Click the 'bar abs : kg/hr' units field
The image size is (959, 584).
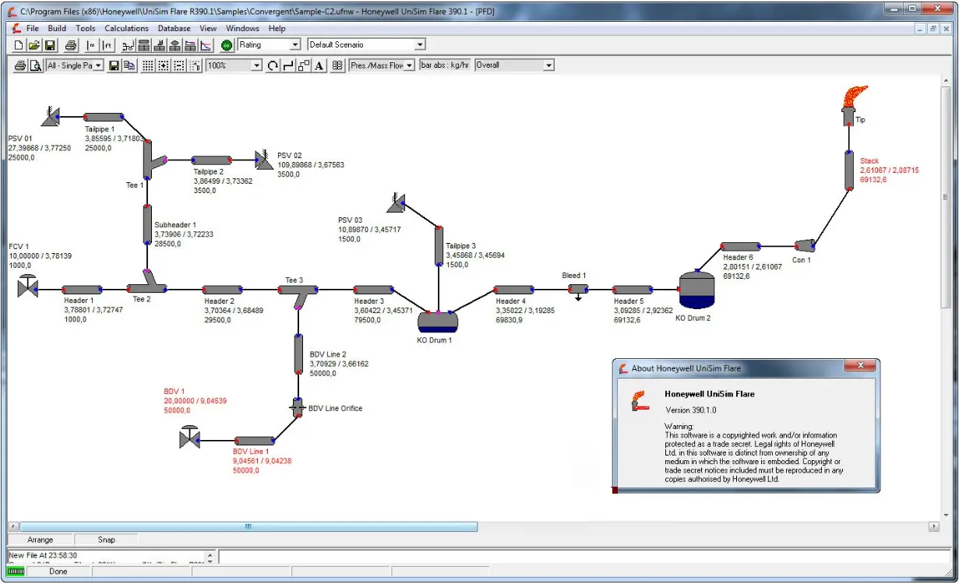(445, 65)
